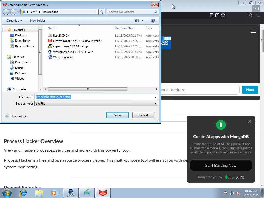Open the dialog help question-mark icon
Viewport: 264px width, 198px height.
click(153, 21)
